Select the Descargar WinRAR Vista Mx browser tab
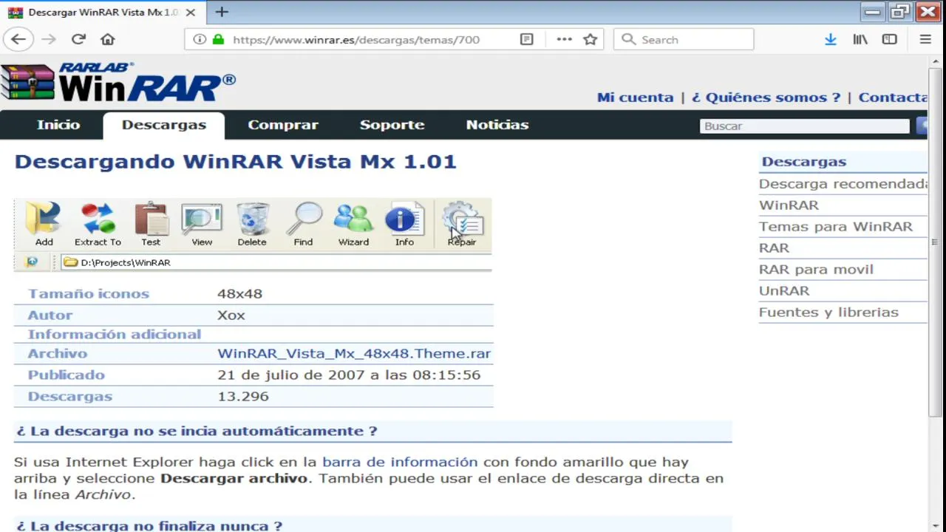This screenshot has height=532, width=946. (103, 13)
